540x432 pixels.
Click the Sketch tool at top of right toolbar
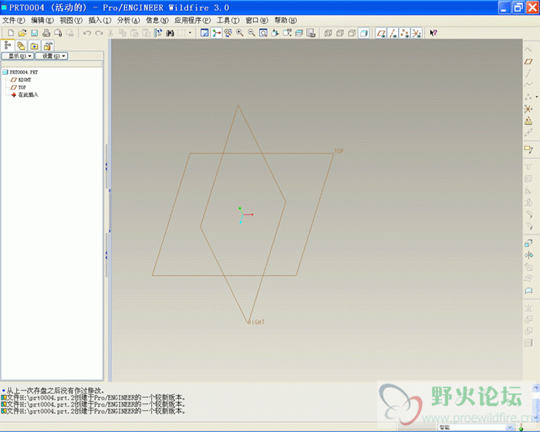click(x=528, y=49)
